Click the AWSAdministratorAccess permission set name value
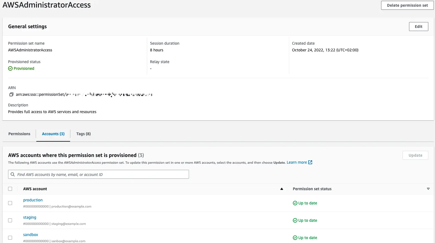435x243 pixels. coord(30,50)
